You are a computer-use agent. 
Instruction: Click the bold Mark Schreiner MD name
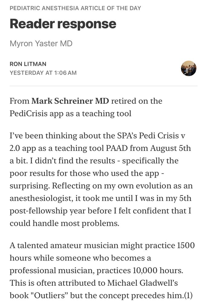tap(70, 101)
